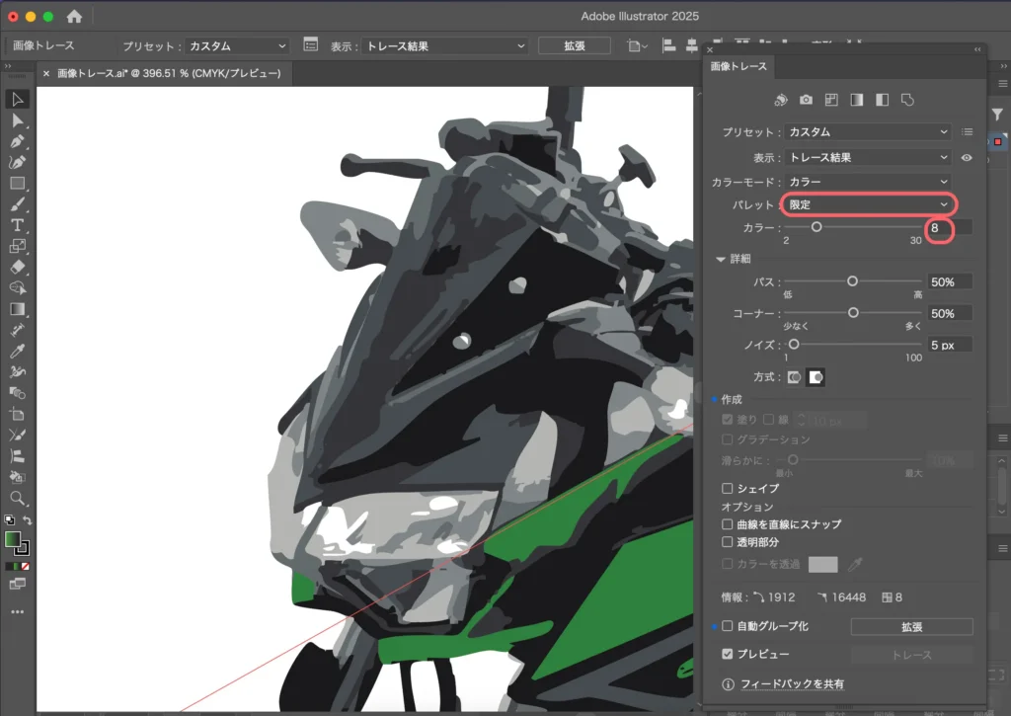Open the カラーモード dropdown
1011x716 pixels.
868,182
